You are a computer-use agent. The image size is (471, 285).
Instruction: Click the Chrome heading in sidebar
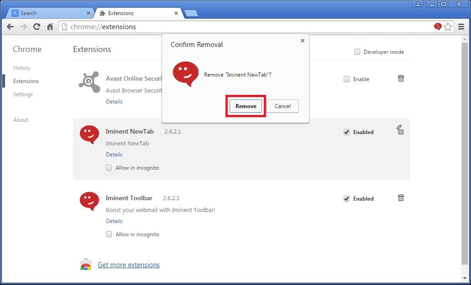tap(27, 49)
